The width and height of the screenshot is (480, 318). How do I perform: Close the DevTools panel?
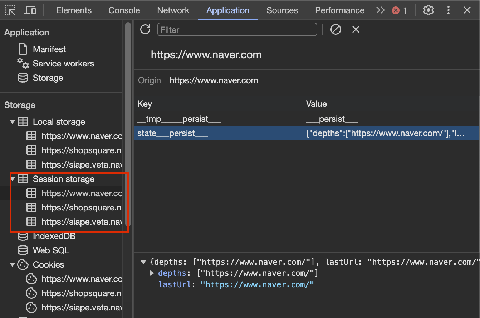point(467,10)
